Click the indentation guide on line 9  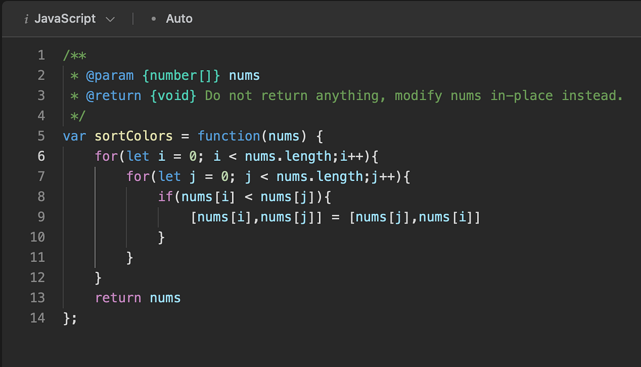click(159, 217)
